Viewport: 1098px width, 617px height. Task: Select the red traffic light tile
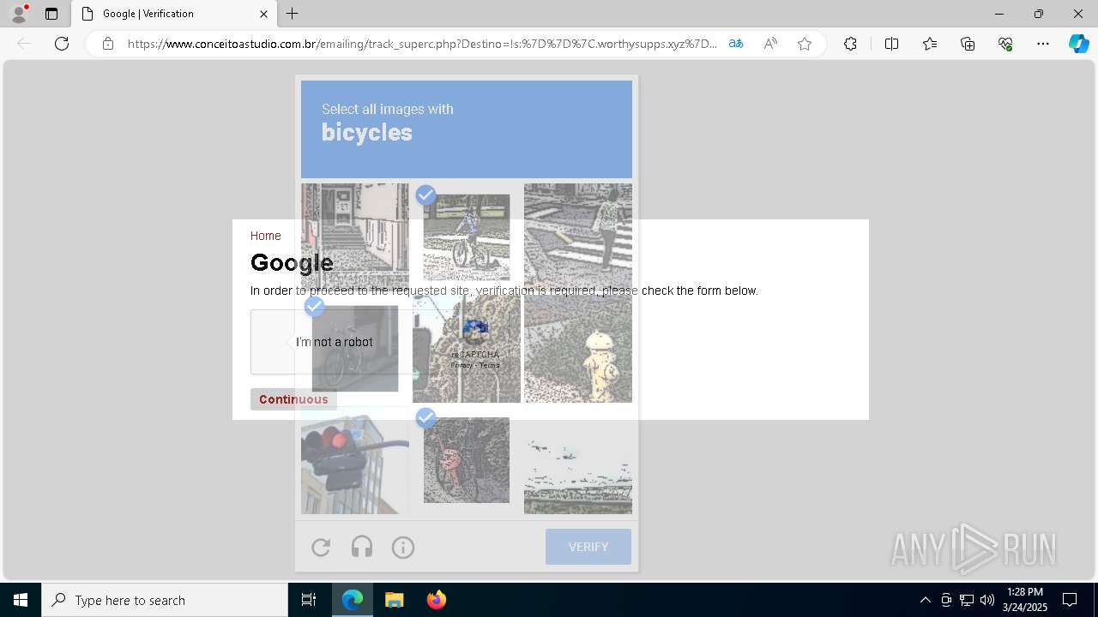[x=355, y=460]
